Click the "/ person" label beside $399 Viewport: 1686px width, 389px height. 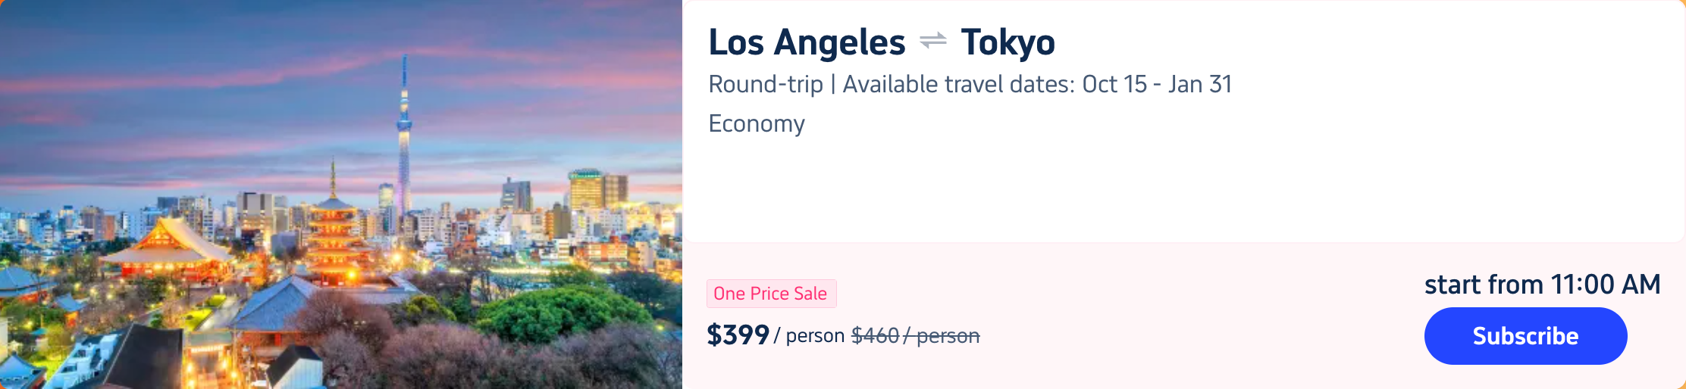(809, 335)
